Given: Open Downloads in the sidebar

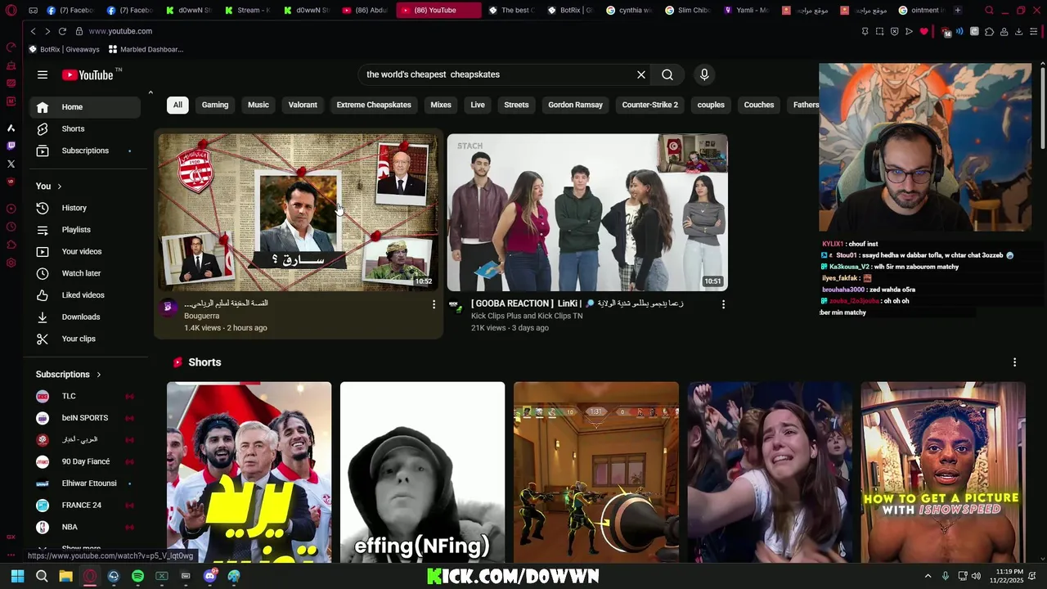Looking at the screenshot, I should (86, 317).
